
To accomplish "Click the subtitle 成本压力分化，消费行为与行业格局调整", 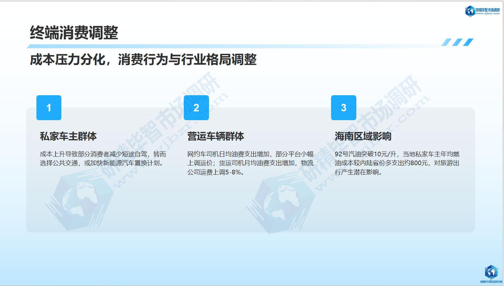I will click(x=143, y=60).
